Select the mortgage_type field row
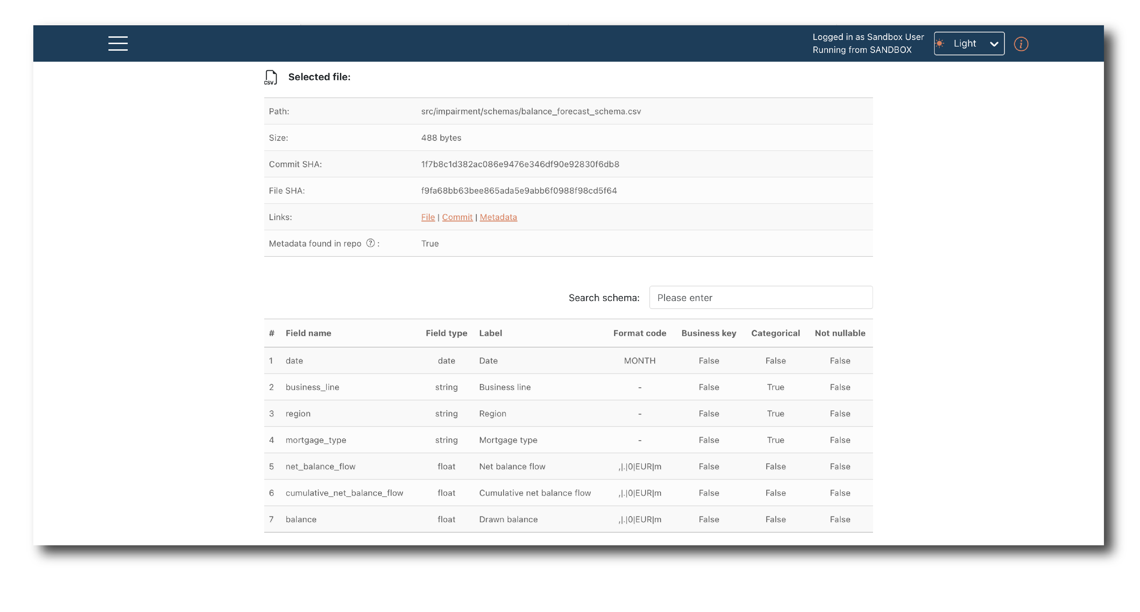Image resolution: width=1140 pixels, height=612 pixels. 315,440
